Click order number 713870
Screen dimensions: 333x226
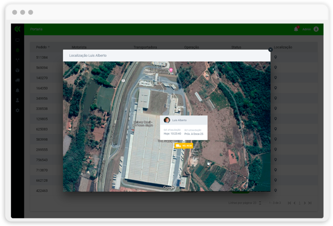tap(42, 170)
